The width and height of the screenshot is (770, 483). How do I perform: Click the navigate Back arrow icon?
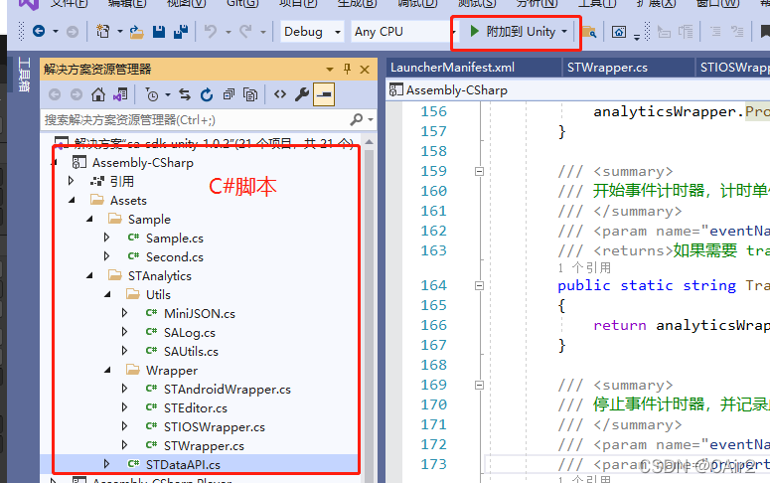[39, 32]
